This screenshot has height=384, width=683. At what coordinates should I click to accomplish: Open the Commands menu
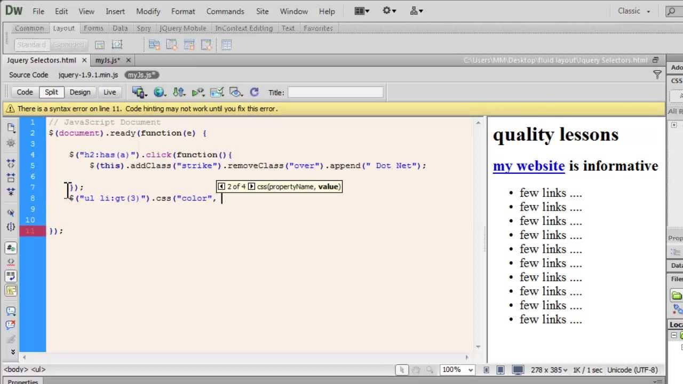[225, 11]
